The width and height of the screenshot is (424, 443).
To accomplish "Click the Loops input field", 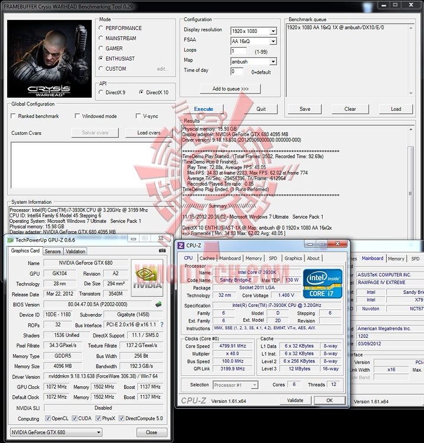I will point(238,51).
